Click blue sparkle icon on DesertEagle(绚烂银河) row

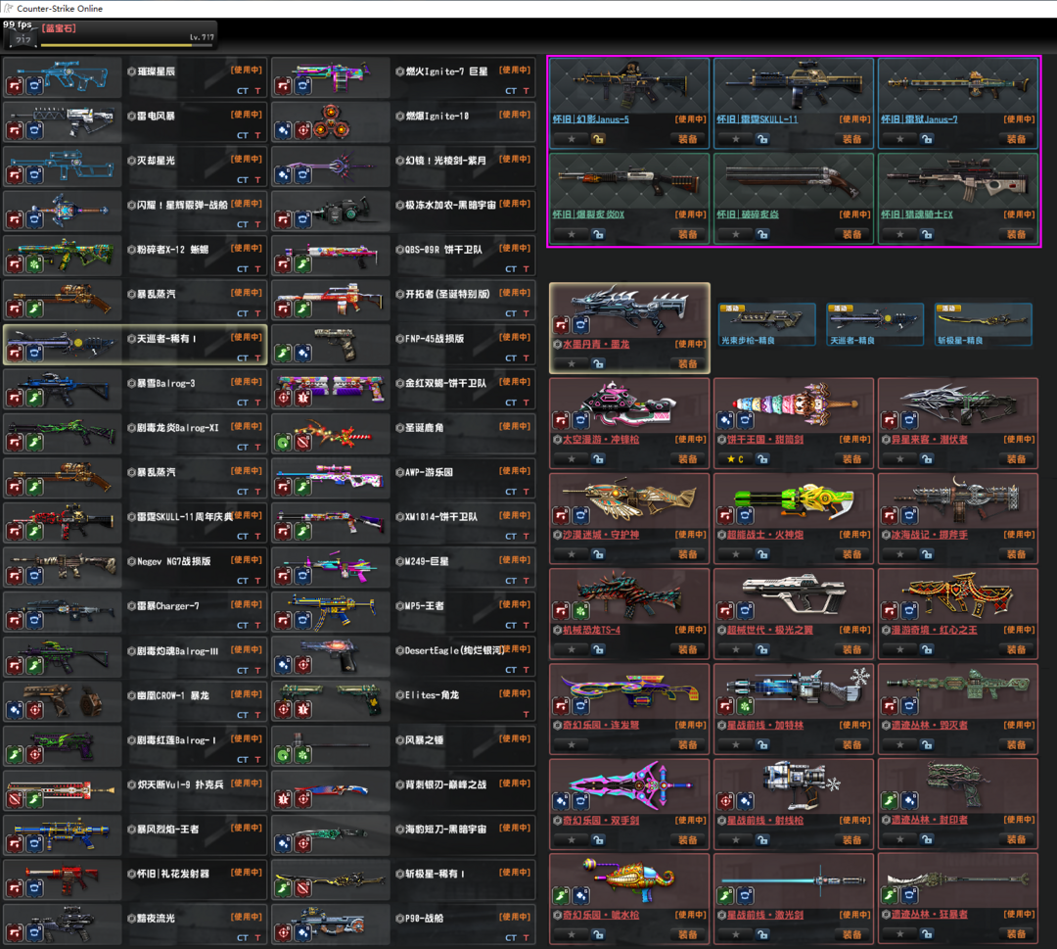[x=283, y=665]
